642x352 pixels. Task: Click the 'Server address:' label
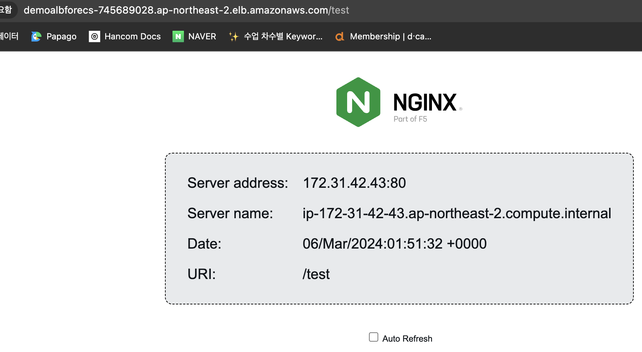pos(238,183)
